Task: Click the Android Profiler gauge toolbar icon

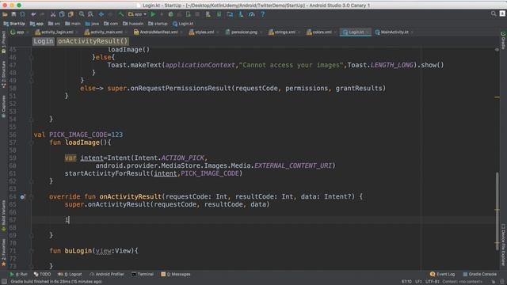Action: (252, 14)
